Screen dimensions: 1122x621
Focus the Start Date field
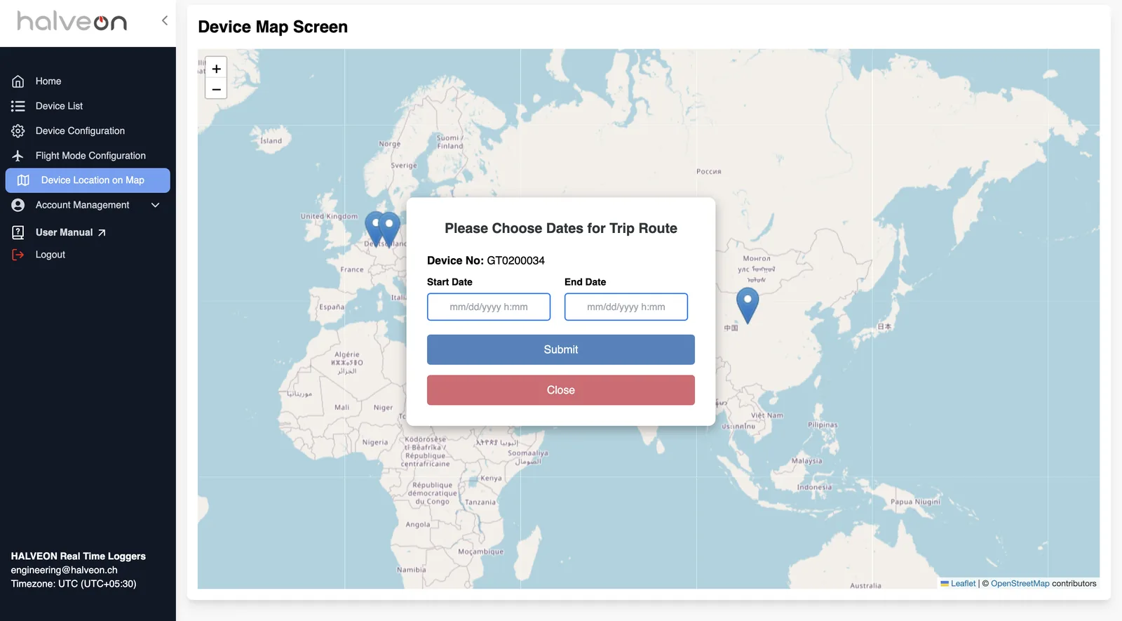point(489,307)
